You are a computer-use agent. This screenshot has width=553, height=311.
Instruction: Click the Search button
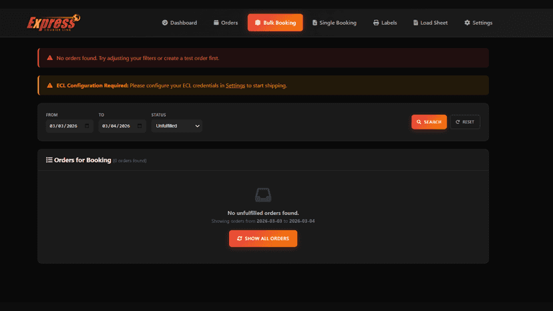pos(429,122)
